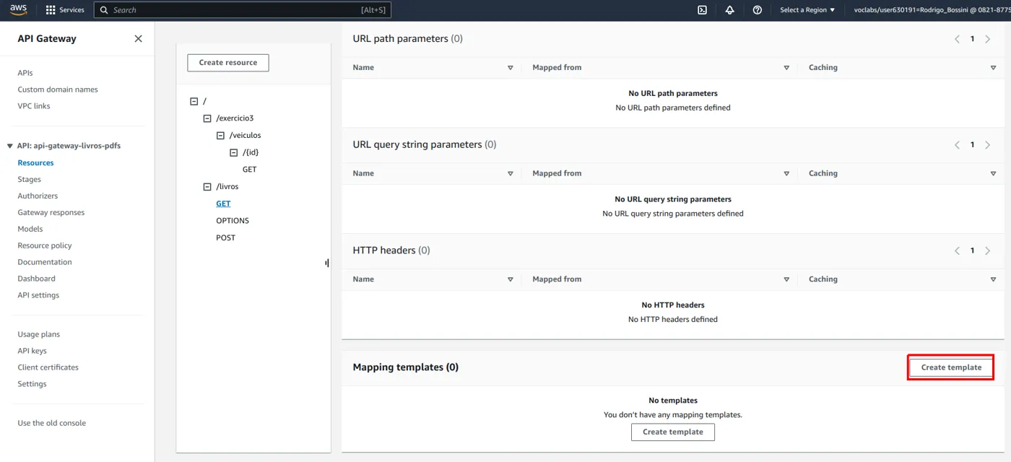Sort HTTP headers by Caching
This screenshot has width=1011, height=462.
[x=993, y=279]
